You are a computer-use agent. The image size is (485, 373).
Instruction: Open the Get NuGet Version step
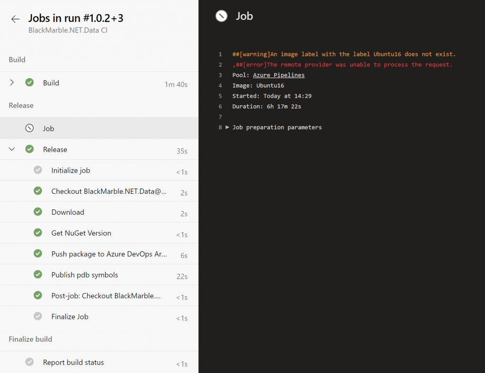point(99,233)
